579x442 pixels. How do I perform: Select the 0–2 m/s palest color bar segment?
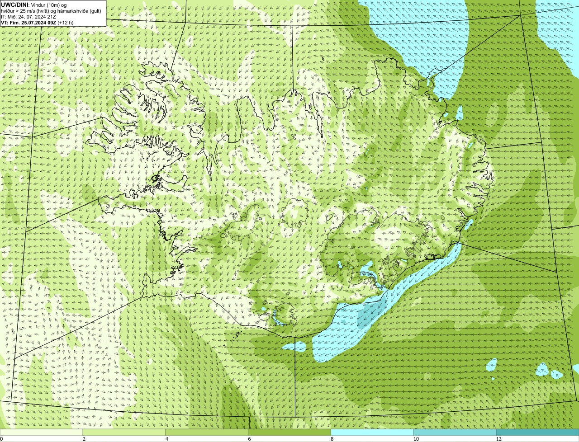tap(42, 433)
